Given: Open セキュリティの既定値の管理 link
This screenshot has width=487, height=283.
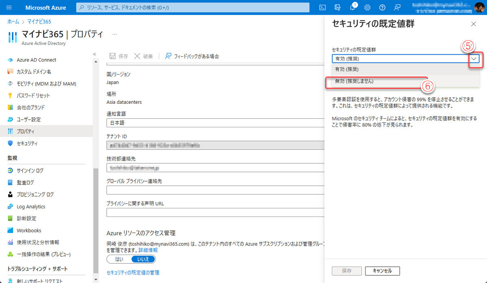Looking at the screenshot, I should 133,272.
